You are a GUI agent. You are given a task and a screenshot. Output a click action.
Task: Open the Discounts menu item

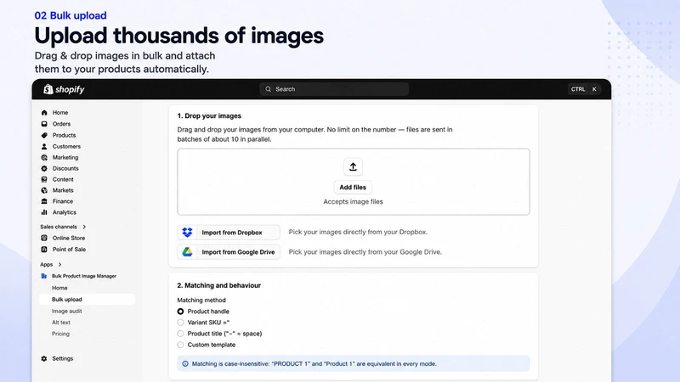coord(65,168)
